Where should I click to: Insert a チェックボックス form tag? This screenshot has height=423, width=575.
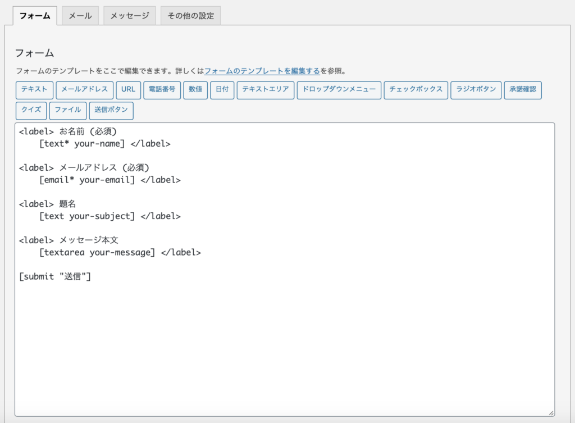[416, 90]
